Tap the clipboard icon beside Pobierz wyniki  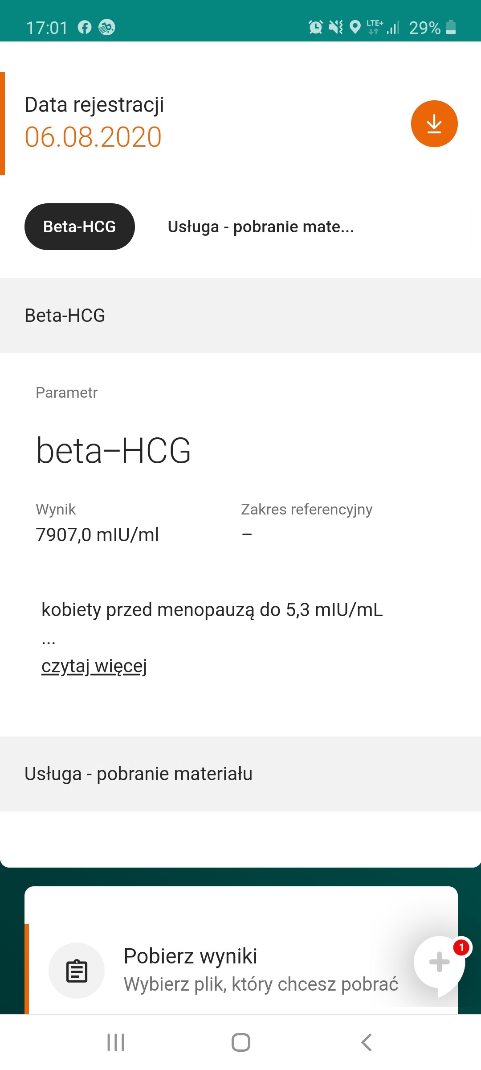click(77, 971)
